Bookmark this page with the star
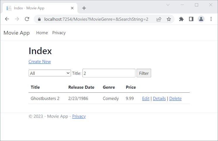Image resolution: width=218 pixels, height=141 pixels. 169,19
